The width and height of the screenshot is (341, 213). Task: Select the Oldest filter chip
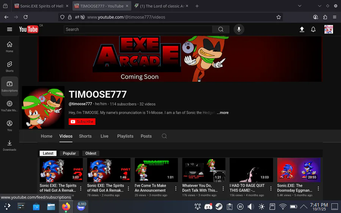click(x=91, y=153)
